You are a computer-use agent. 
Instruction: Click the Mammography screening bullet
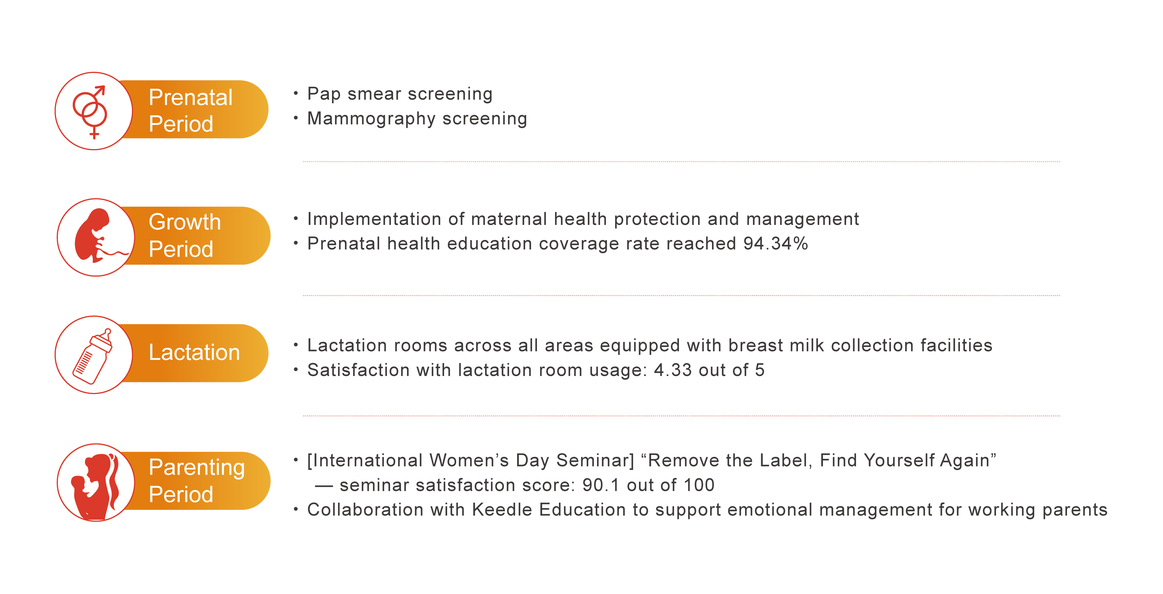click(417, 119)
